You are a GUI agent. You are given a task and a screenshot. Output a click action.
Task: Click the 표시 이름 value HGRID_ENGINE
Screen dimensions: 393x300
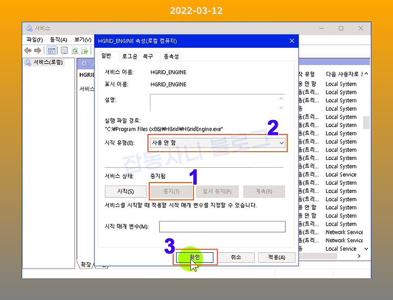[x=168, y=84]
